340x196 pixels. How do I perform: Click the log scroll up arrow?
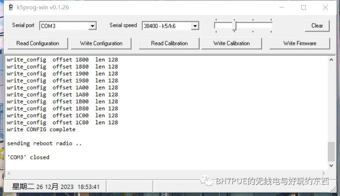(331, 60)
